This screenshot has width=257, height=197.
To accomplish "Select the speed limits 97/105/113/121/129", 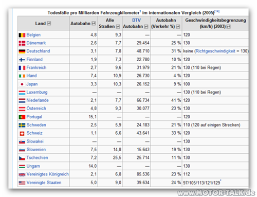I will click(201, 183).
